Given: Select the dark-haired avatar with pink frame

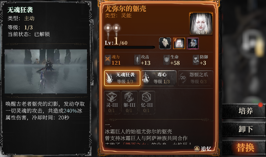Looking at the screenshot, I should [193, 43].
